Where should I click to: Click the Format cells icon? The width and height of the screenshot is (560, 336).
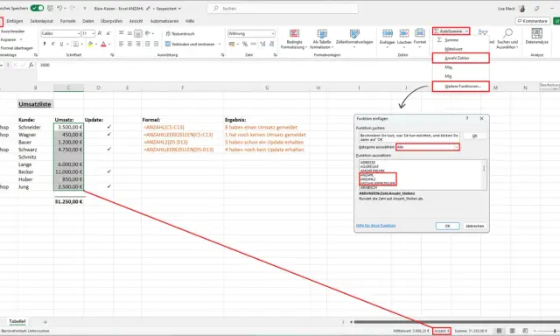(420, 33)
